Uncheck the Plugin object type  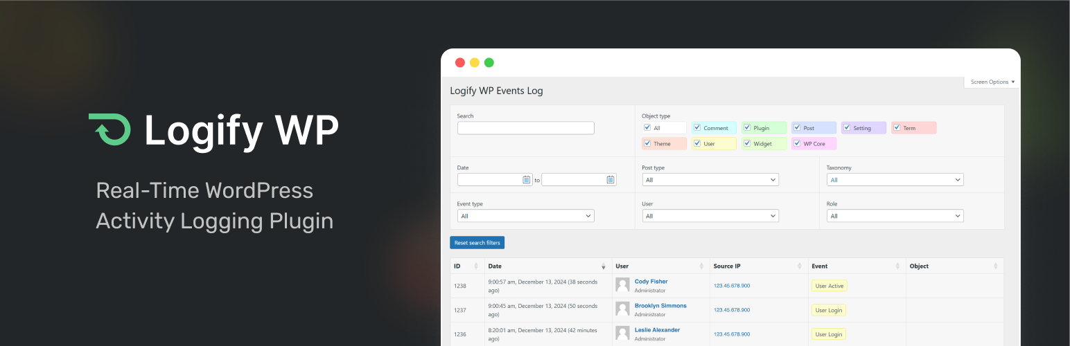coord(747,127)
